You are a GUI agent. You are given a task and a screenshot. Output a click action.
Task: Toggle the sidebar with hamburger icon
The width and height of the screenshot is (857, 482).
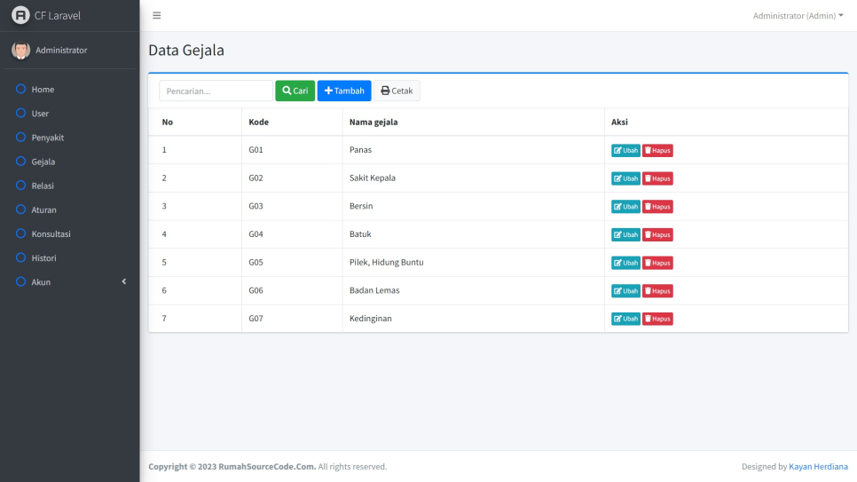tap(157, 15)
